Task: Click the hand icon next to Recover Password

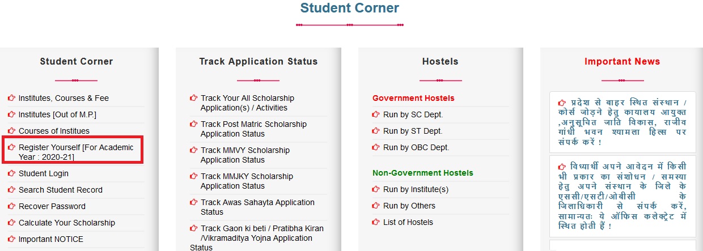Action: pos(12,206)
